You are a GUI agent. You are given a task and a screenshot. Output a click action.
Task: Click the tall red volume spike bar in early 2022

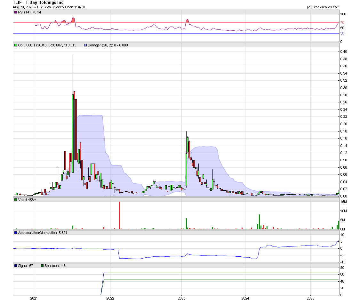coord(119,215)
